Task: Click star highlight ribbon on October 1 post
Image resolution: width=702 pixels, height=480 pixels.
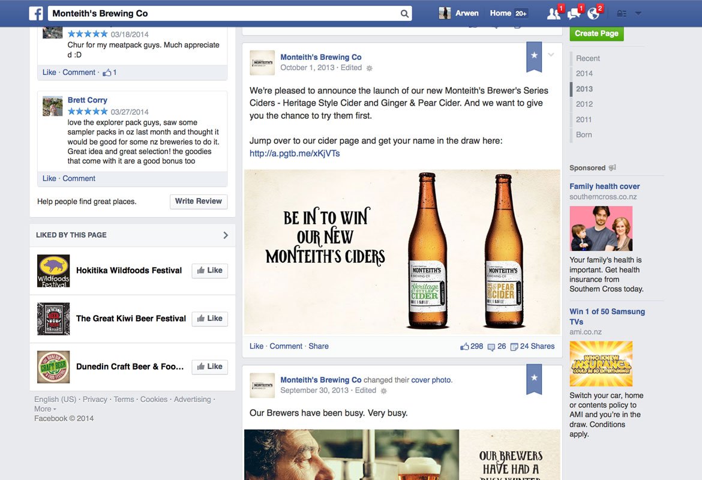Action: click(534, 55)
